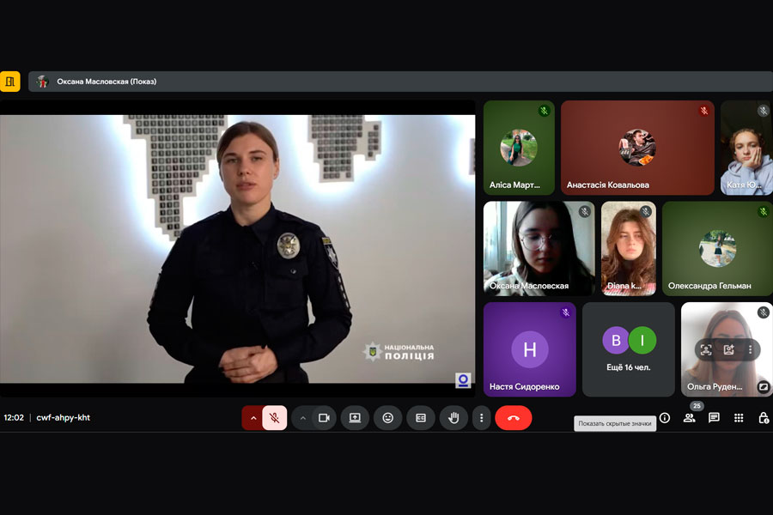Select Катя Ю... participant tile

(746, 148)
